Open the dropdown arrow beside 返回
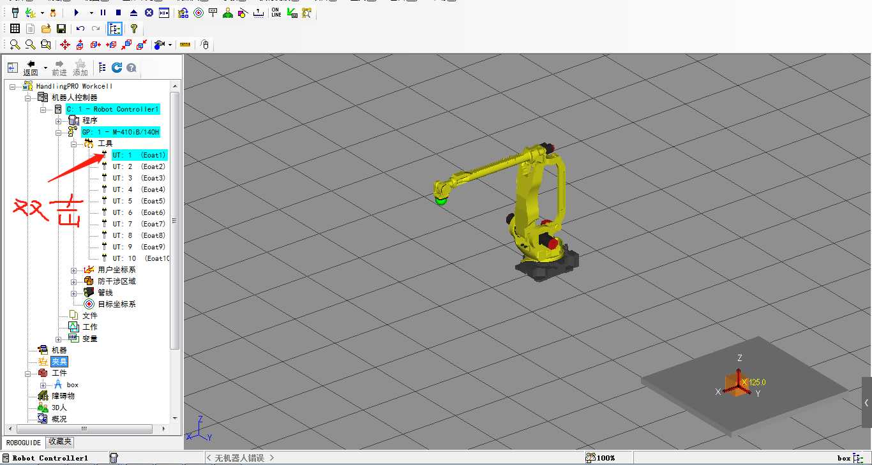Screen dimensions: 872x465 coord(45,68)
